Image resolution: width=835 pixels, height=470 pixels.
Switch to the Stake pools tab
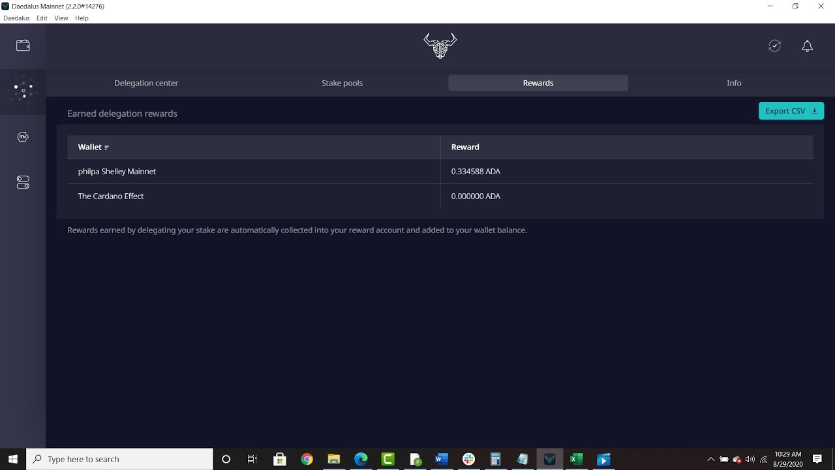[x=342, y=83]
